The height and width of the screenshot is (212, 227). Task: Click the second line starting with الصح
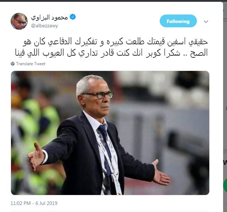(112, 52)
